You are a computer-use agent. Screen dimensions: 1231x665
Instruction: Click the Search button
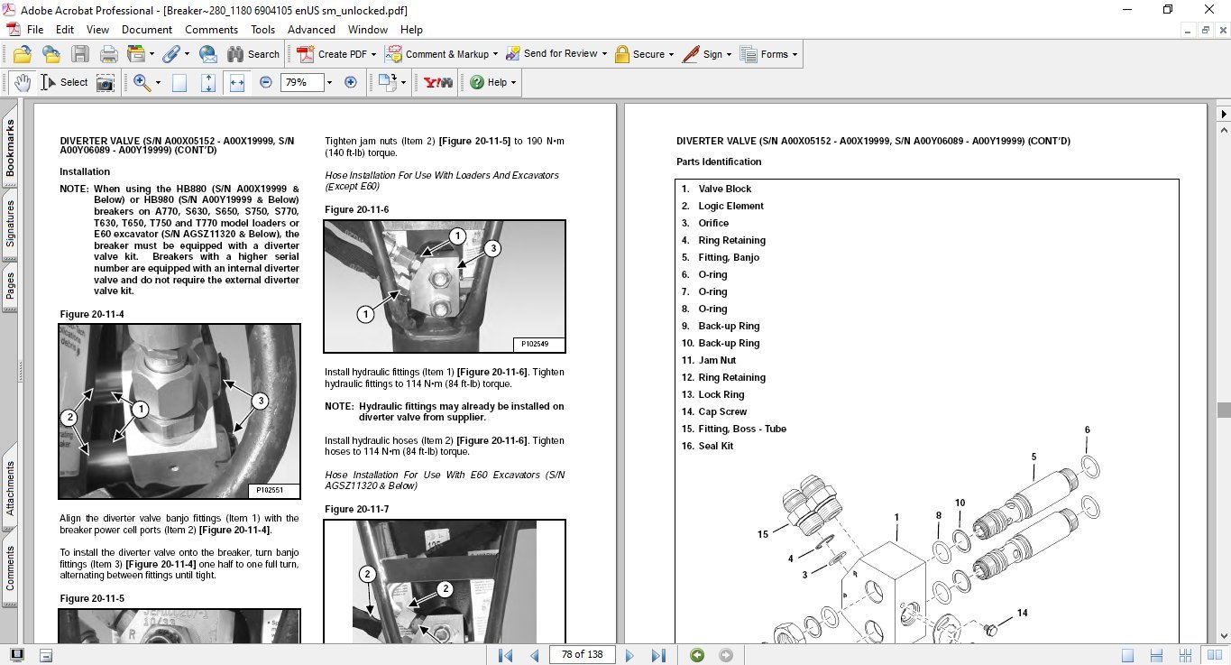pyautogui.click(x=253, y=54)
